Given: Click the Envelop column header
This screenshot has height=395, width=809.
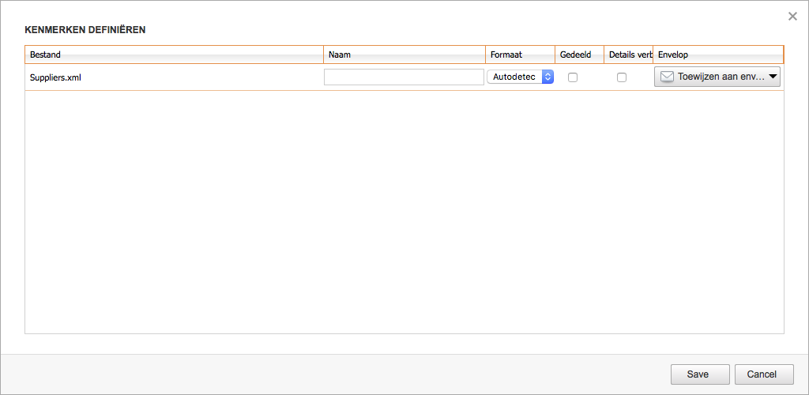Looking at the screenshot, I should tap(717, 55).
